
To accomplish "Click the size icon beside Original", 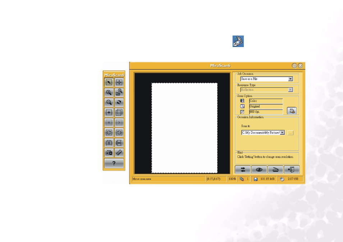I will 242,106.
